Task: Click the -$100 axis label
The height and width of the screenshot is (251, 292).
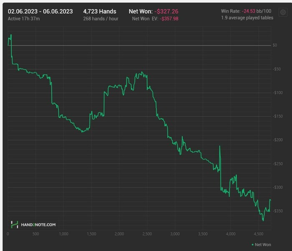Action: [278, 93]
